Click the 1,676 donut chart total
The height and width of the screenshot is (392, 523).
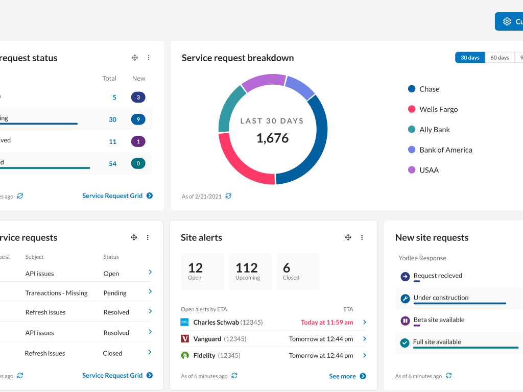tap(273, 138)
